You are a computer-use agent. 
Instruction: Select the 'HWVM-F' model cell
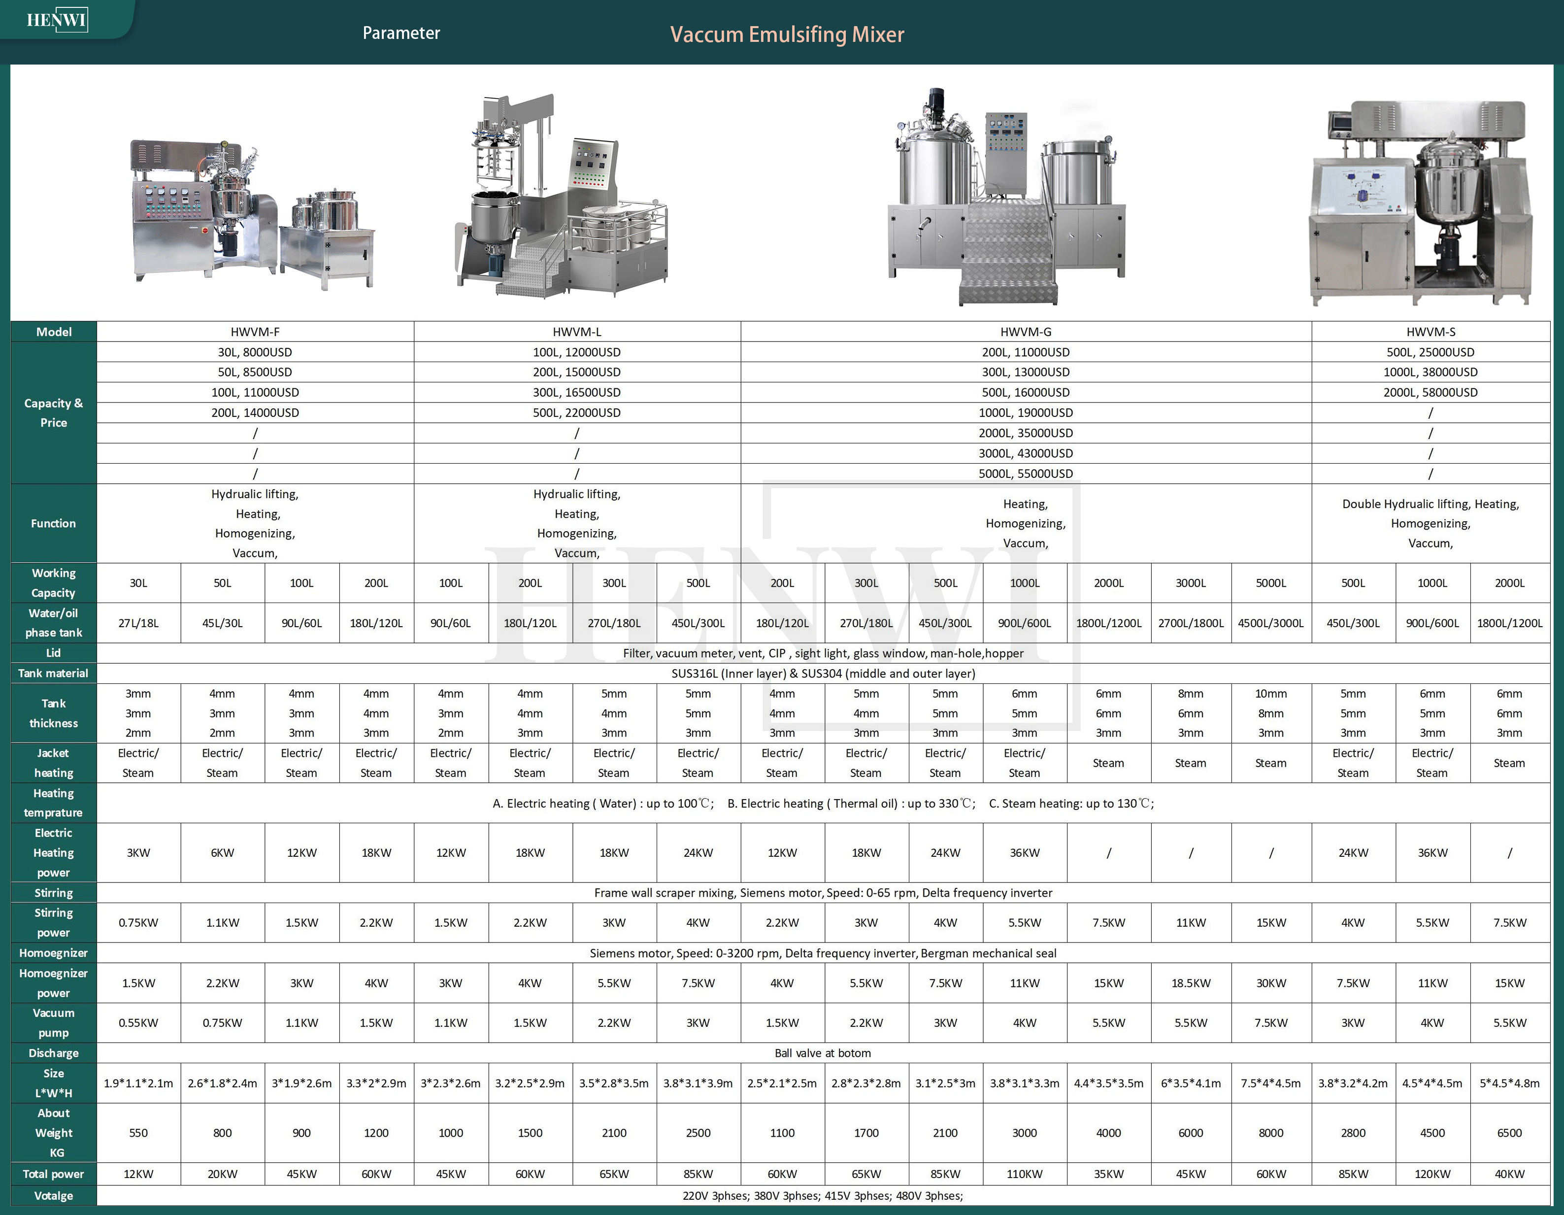click(255, 332)
